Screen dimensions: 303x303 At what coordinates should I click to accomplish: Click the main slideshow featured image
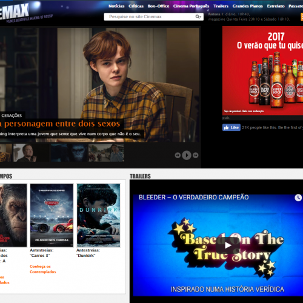tap(100, 85)
